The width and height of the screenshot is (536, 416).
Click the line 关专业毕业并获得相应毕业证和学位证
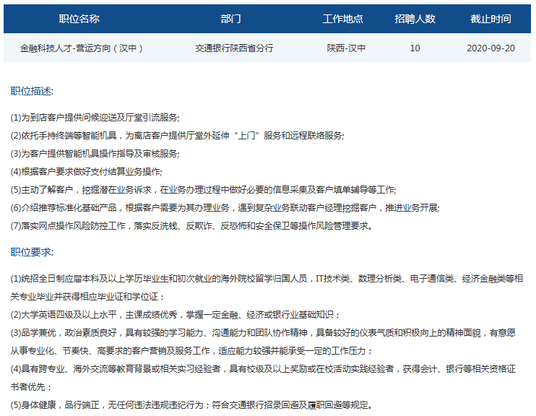[87, 297]
